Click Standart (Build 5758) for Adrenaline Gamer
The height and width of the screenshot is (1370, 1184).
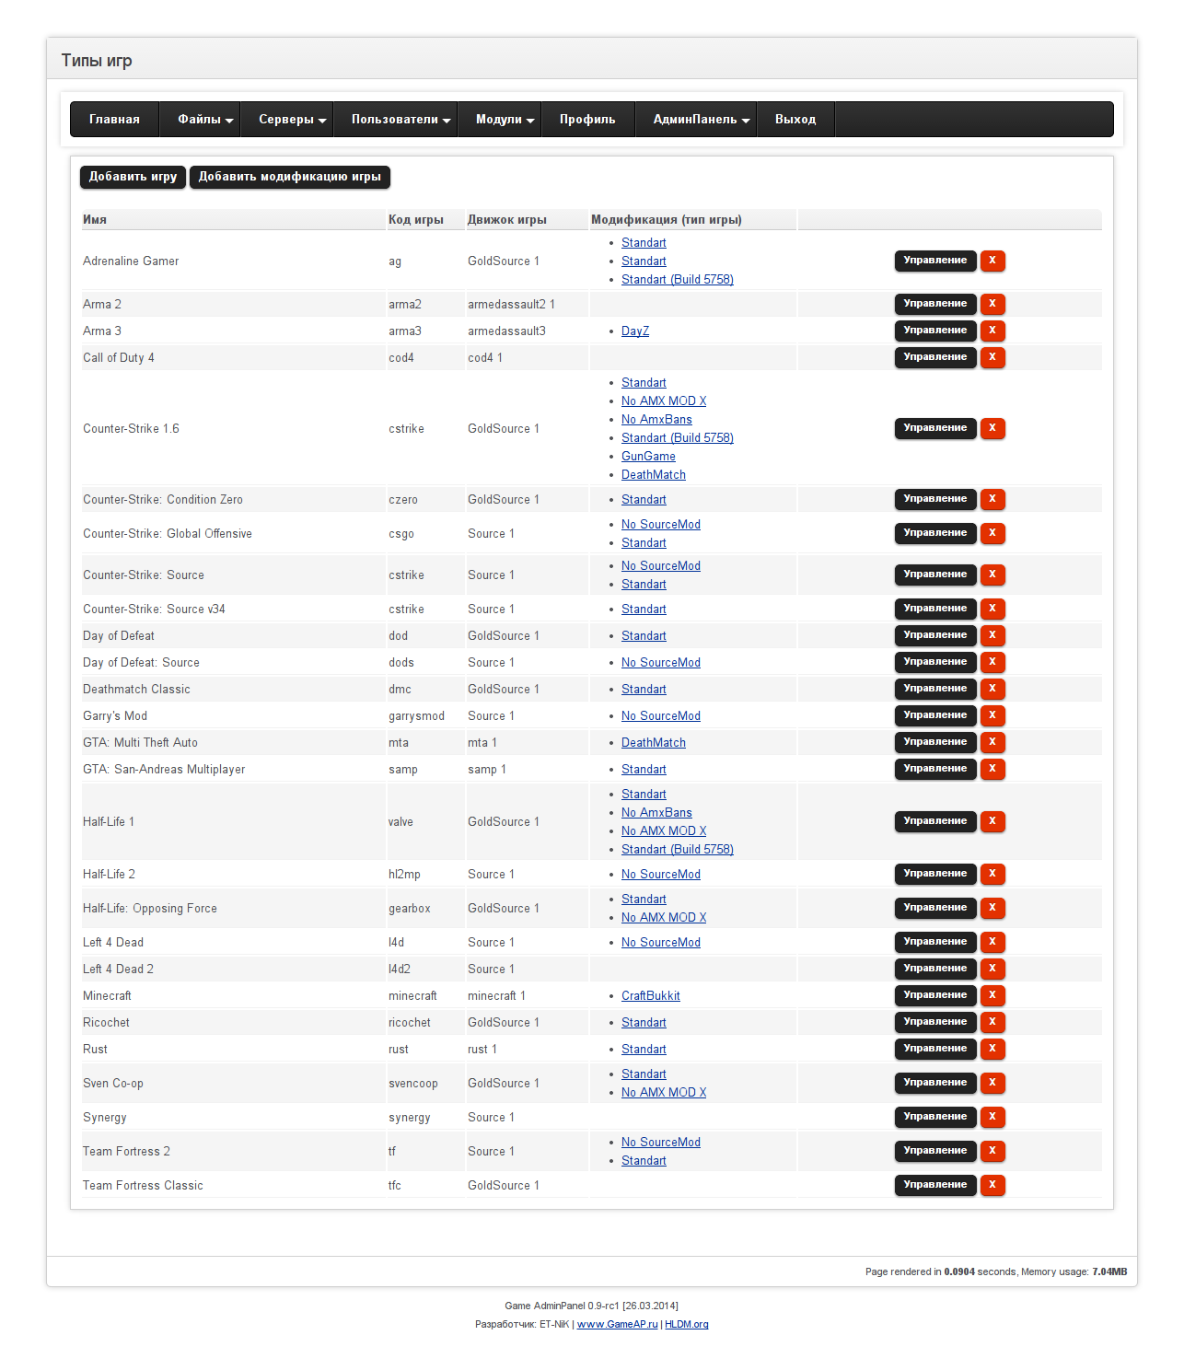[x=678, y=280]
